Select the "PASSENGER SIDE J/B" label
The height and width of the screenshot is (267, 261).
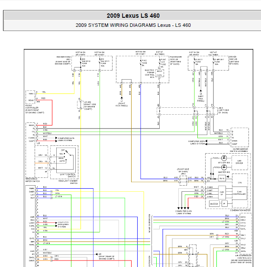[x=176, y=61]
